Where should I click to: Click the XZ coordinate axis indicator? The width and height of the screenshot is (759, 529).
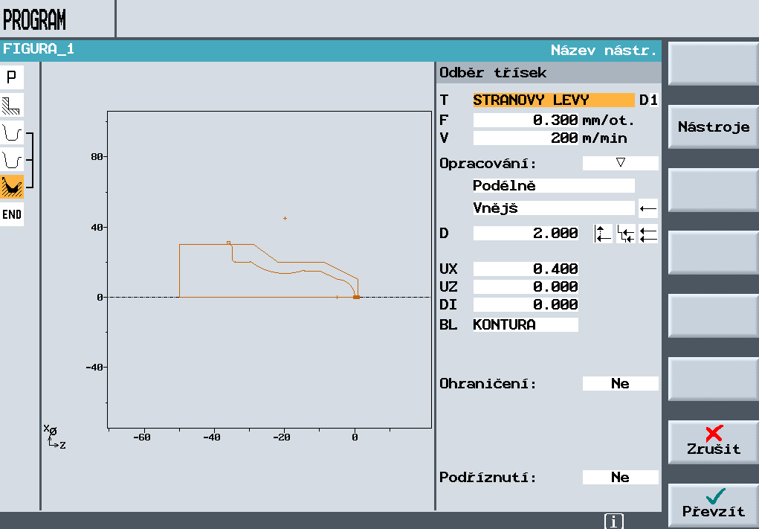[54, 436]
